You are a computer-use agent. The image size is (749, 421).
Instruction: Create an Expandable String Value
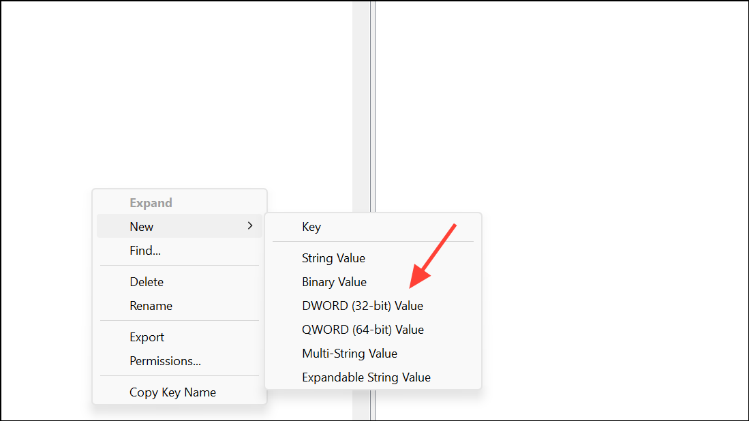366,377
